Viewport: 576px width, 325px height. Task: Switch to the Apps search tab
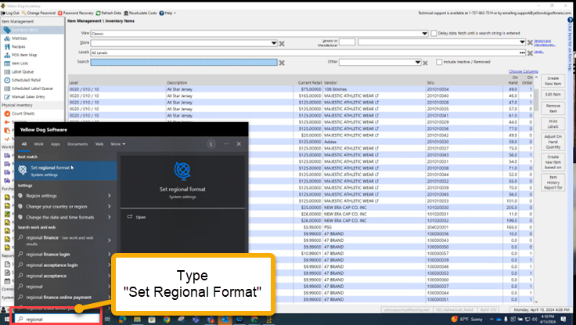pos(56,144)
